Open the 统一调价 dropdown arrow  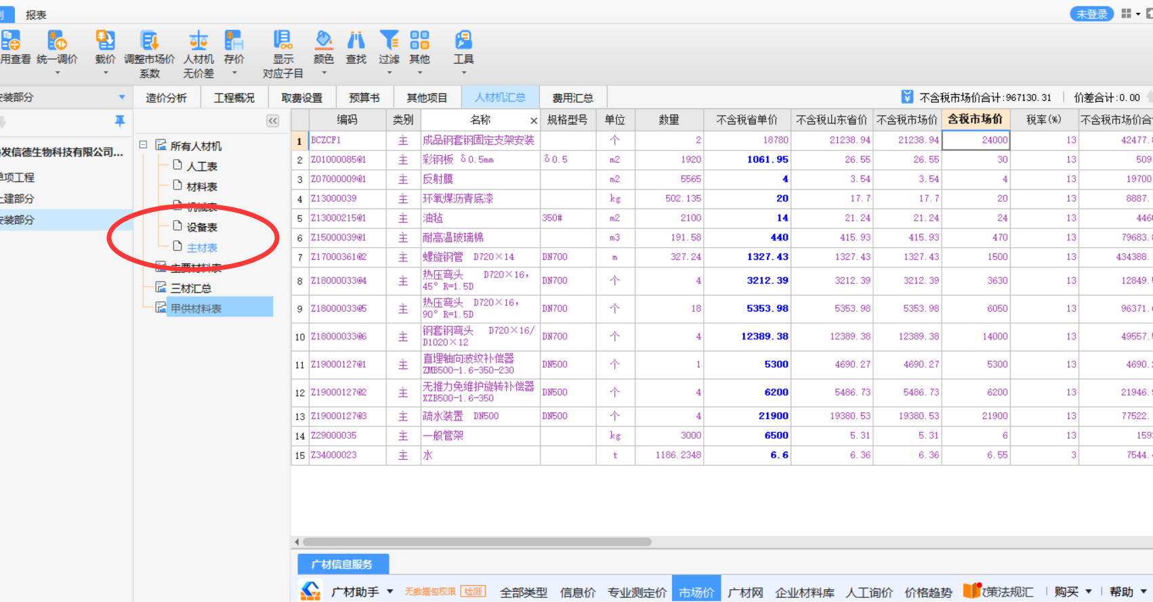click(x=57, y=72)
